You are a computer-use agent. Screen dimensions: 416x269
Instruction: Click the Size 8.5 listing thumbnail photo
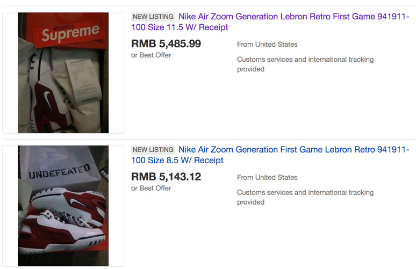pos(63,206)
